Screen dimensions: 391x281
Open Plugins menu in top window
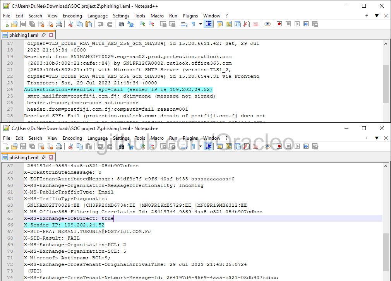[190, 16]
